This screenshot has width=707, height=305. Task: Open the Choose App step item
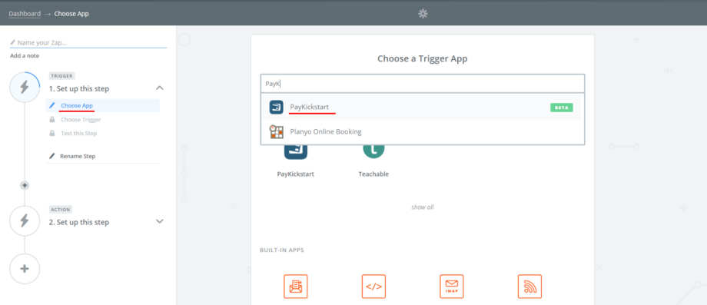click(103, 105)
